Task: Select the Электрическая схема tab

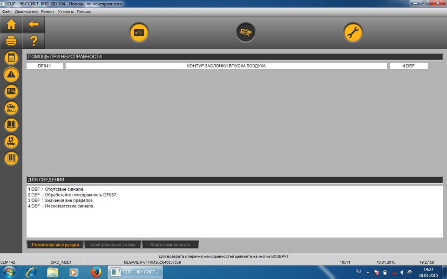Action: pos(113,245)
